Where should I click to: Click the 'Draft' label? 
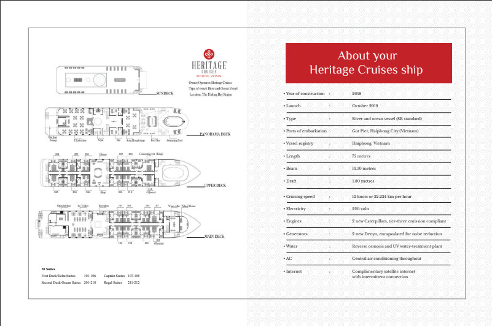291,181
